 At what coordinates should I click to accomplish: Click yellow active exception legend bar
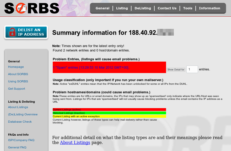tap(109, 116)
